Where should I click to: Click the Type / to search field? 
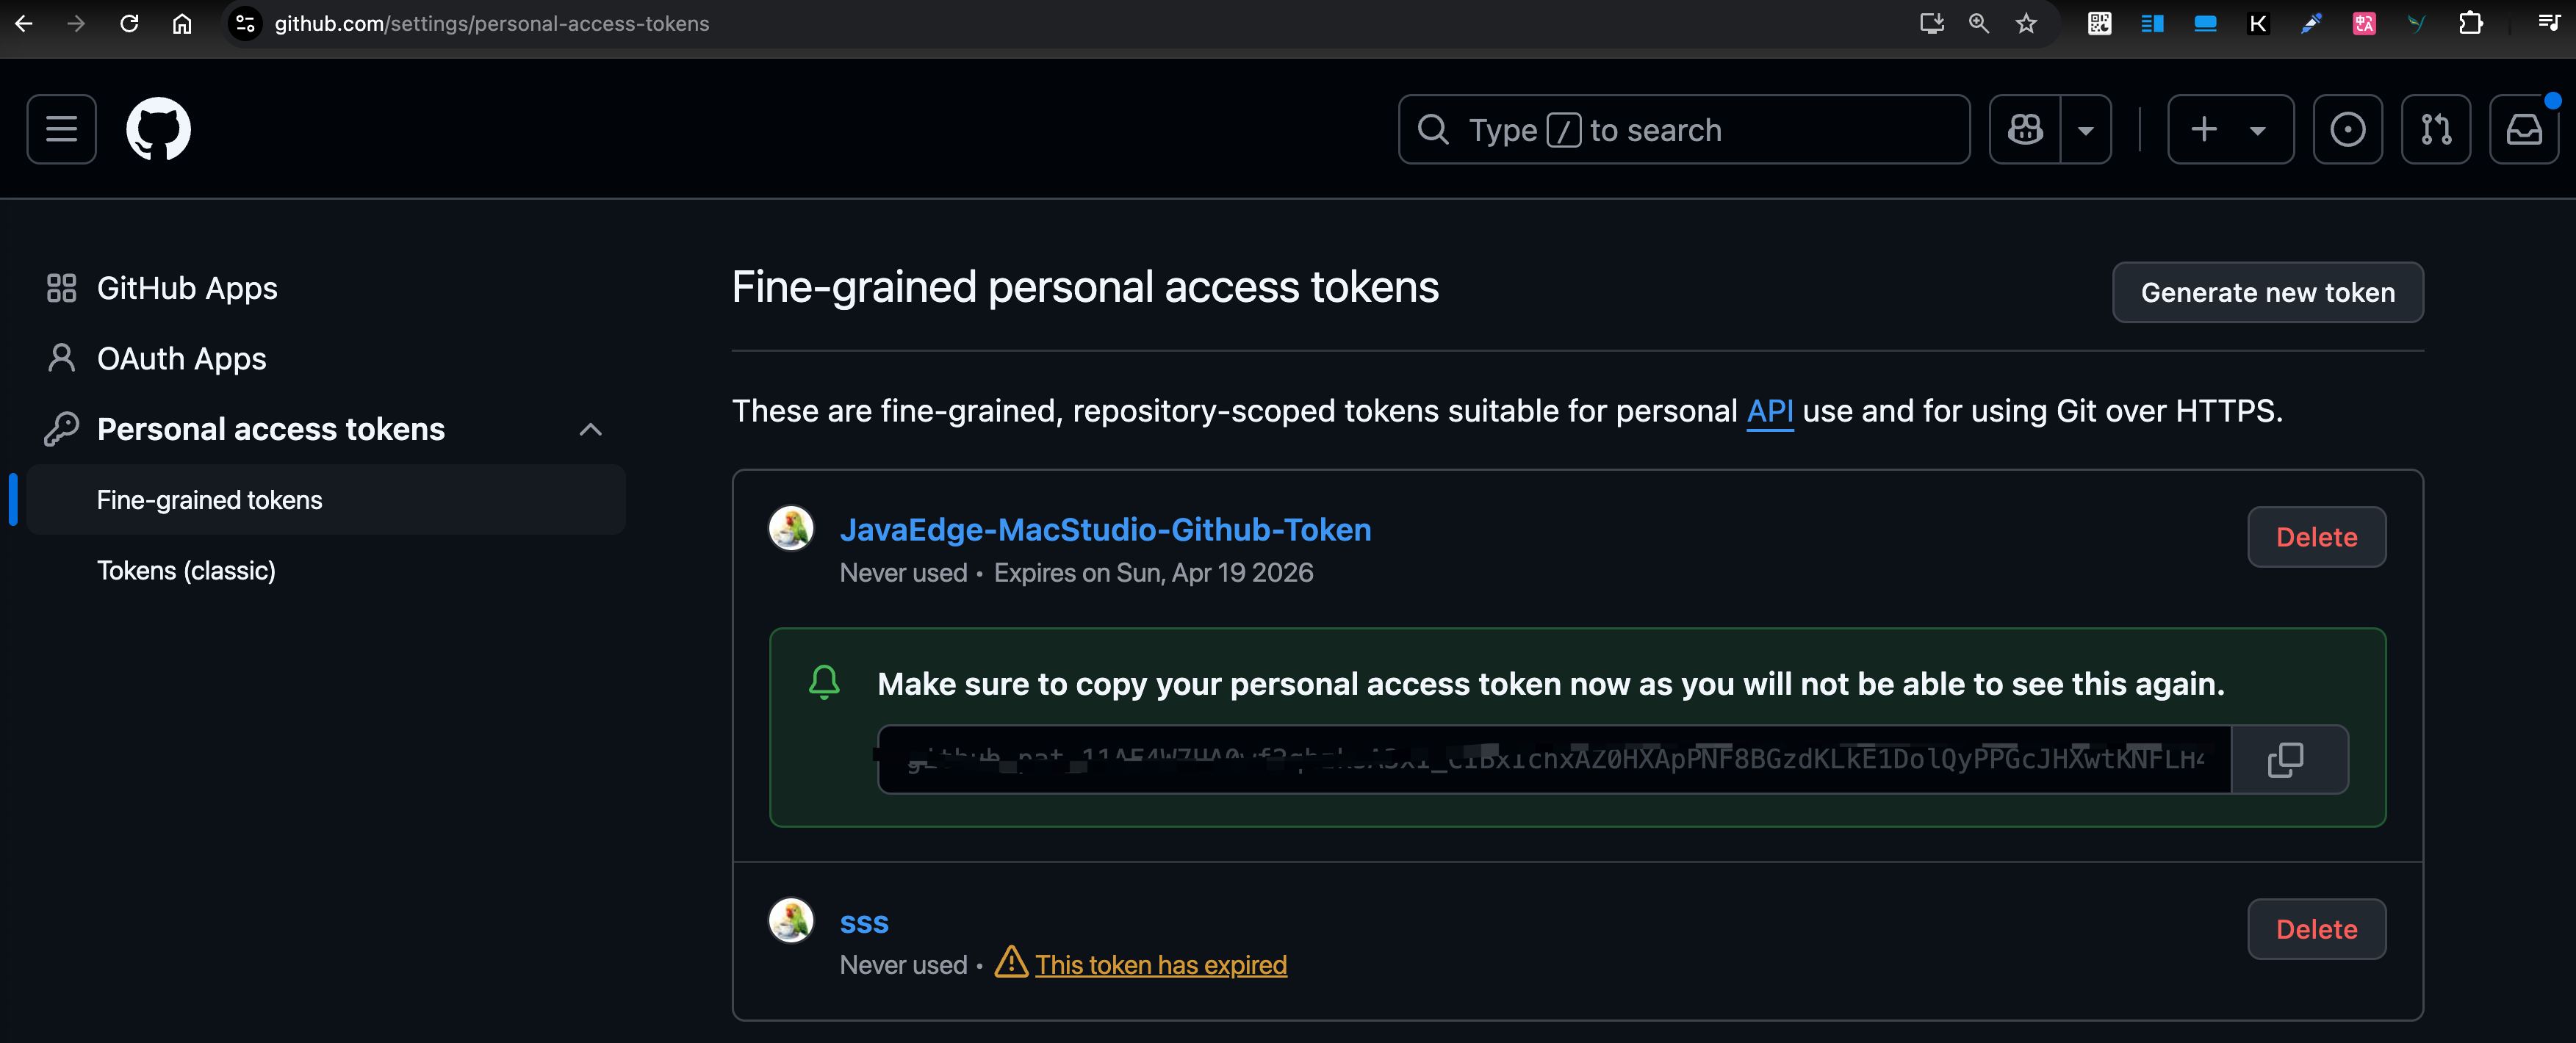click(x=1683, y=129)
